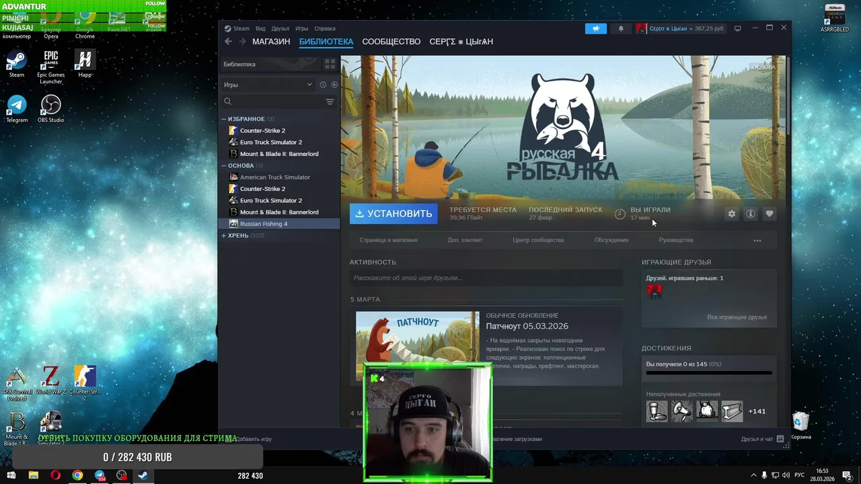The width and height of the screenshot is (861, 484).
Task: Sort library by recent clock icon
Action: [x=323, y=85]
